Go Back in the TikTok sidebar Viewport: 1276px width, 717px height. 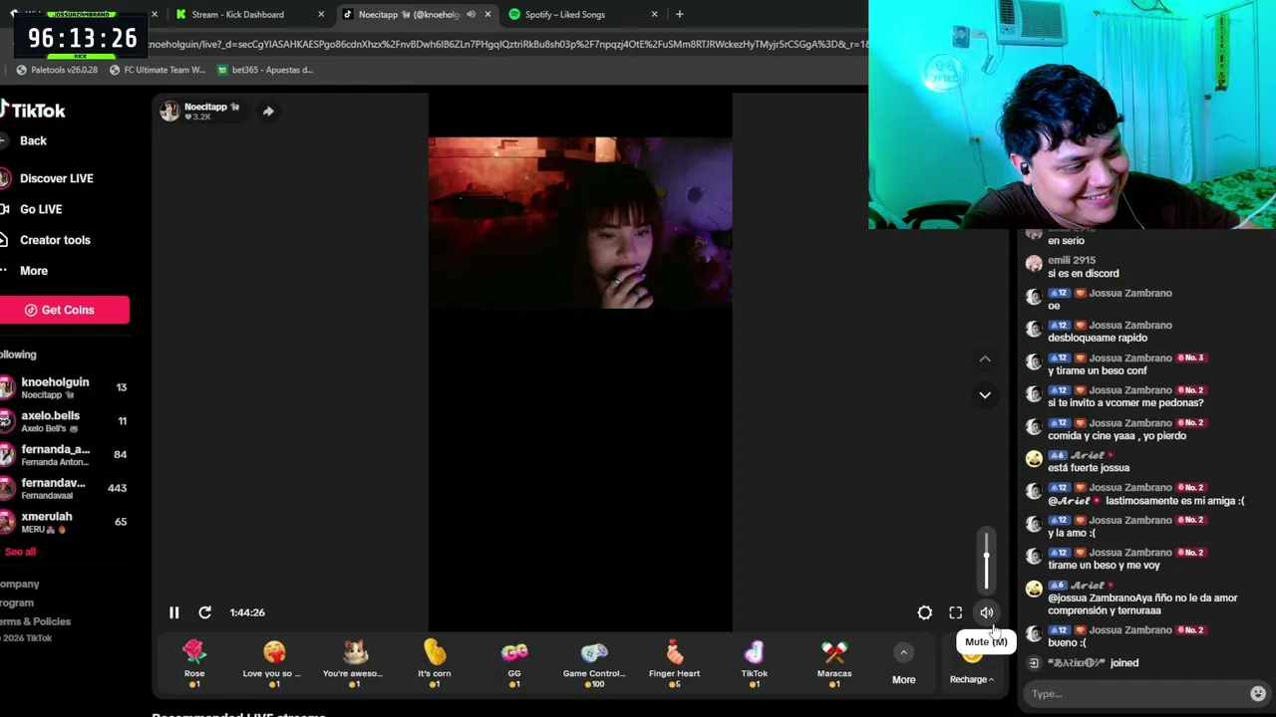coord(33,140)
